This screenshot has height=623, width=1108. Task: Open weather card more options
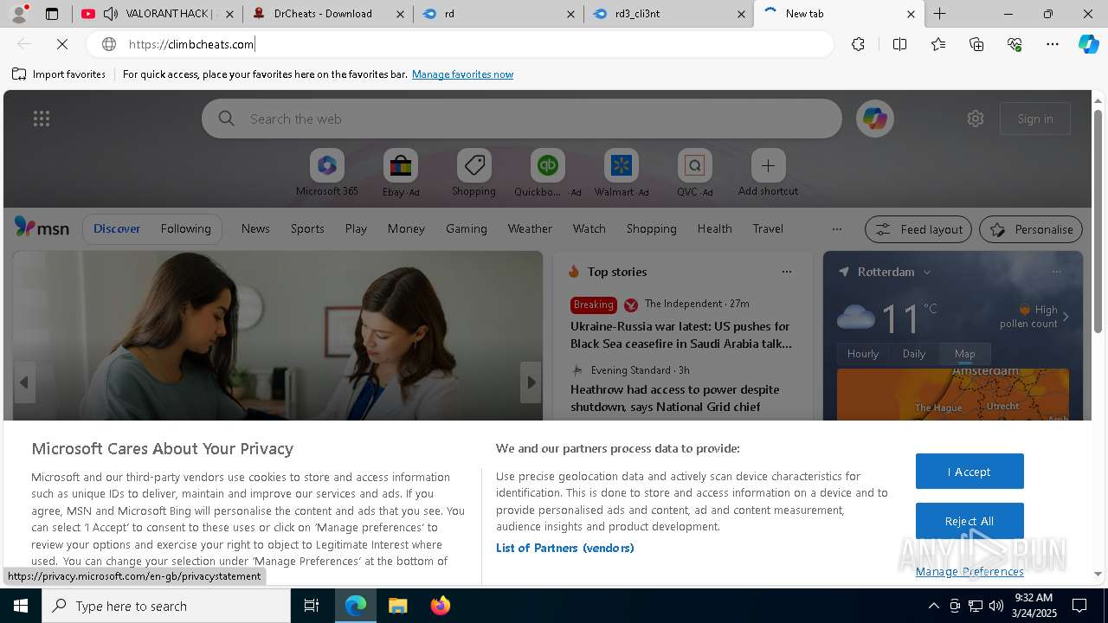tap(1056, 272)
